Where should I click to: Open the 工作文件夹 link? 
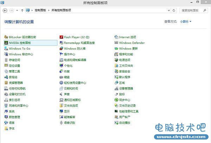tap(126, 66)
